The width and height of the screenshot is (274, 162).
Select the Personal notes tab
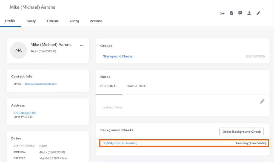pyautogui.click(x=109, y=86)
